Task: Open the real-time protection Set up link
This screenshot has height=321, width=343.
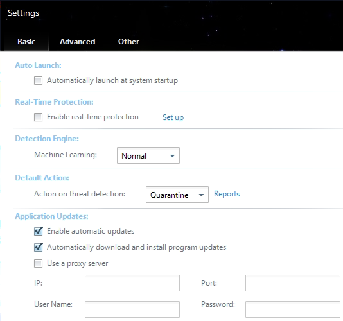Action: click(x=173, y=117)
